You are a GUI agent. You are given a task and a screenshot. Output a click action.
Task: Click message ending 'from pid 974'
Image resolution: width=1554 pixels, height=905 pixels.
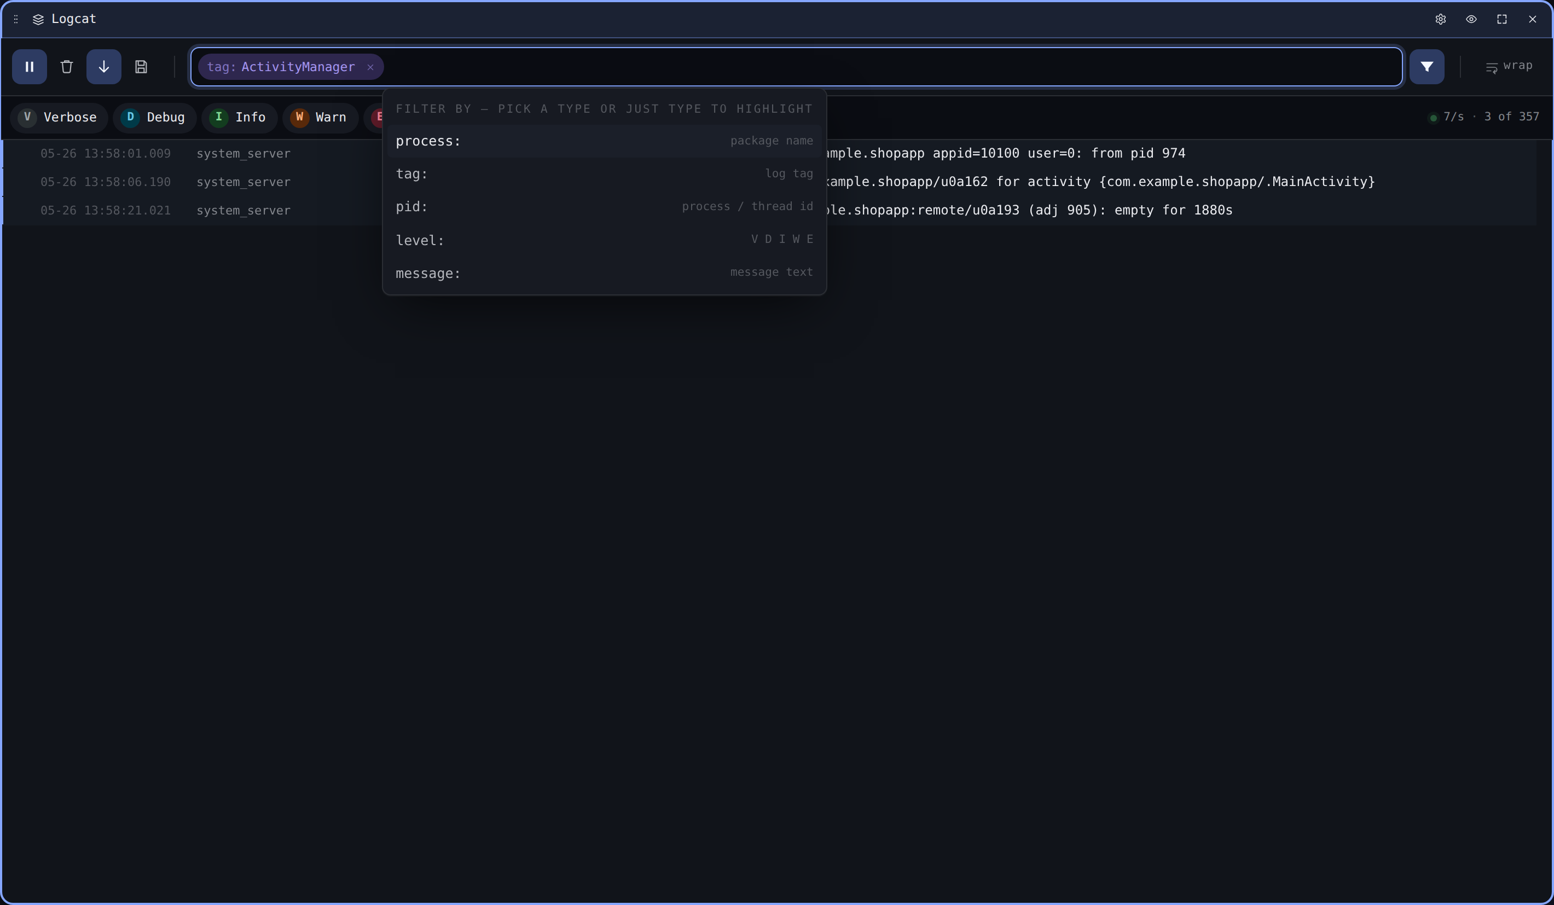(x=1006, y=154)
